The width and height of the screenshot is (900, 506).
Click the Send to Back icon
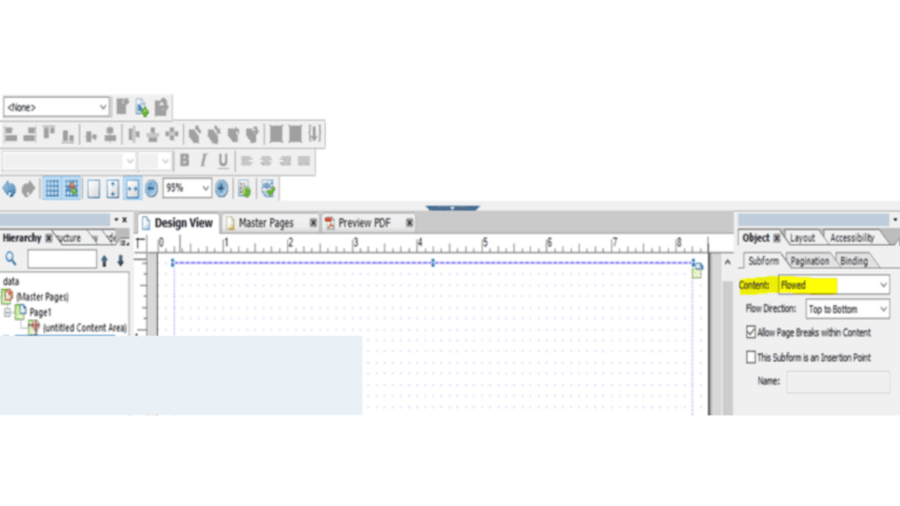[214, 134]
